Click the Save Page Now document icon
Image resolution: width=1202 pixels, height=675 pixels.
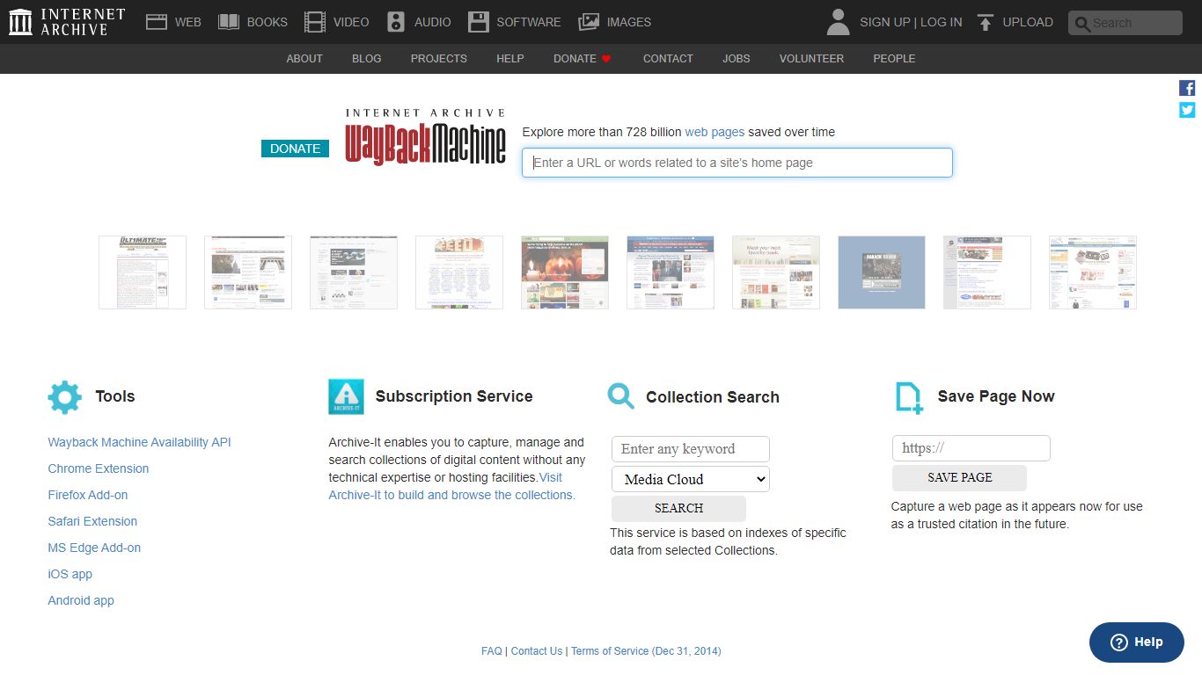pos(909,397)
